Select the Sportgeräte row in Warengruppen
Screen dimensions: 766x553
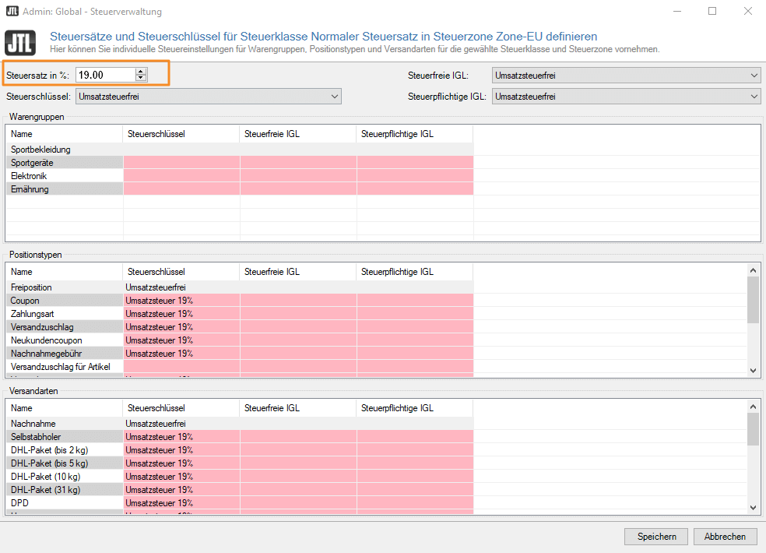pyautogui.click(x=240, y=162)
